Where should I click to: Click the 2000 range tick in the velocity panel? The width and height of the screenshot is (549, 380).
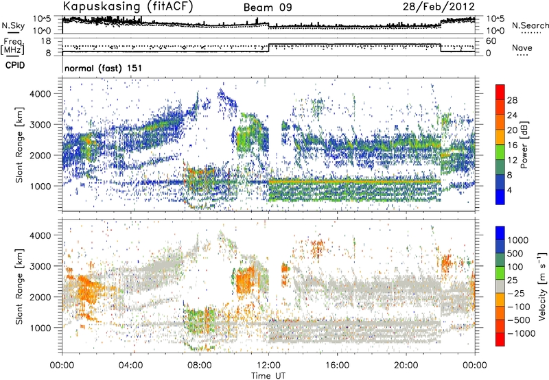pos(42,297)
